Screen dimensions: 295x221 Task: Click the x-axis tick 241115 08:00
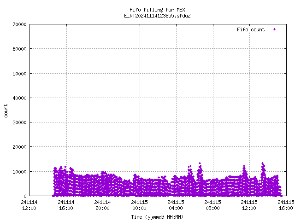213,205
